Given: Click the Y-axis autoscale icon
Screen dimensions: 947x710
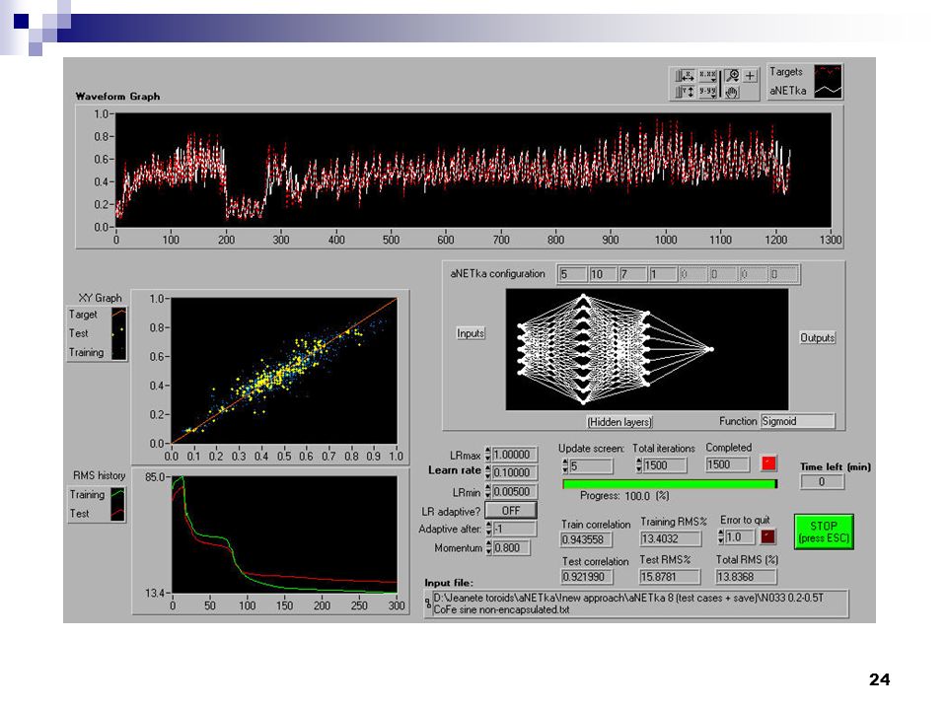Looking at the screenshot, I should click(685, 92).
